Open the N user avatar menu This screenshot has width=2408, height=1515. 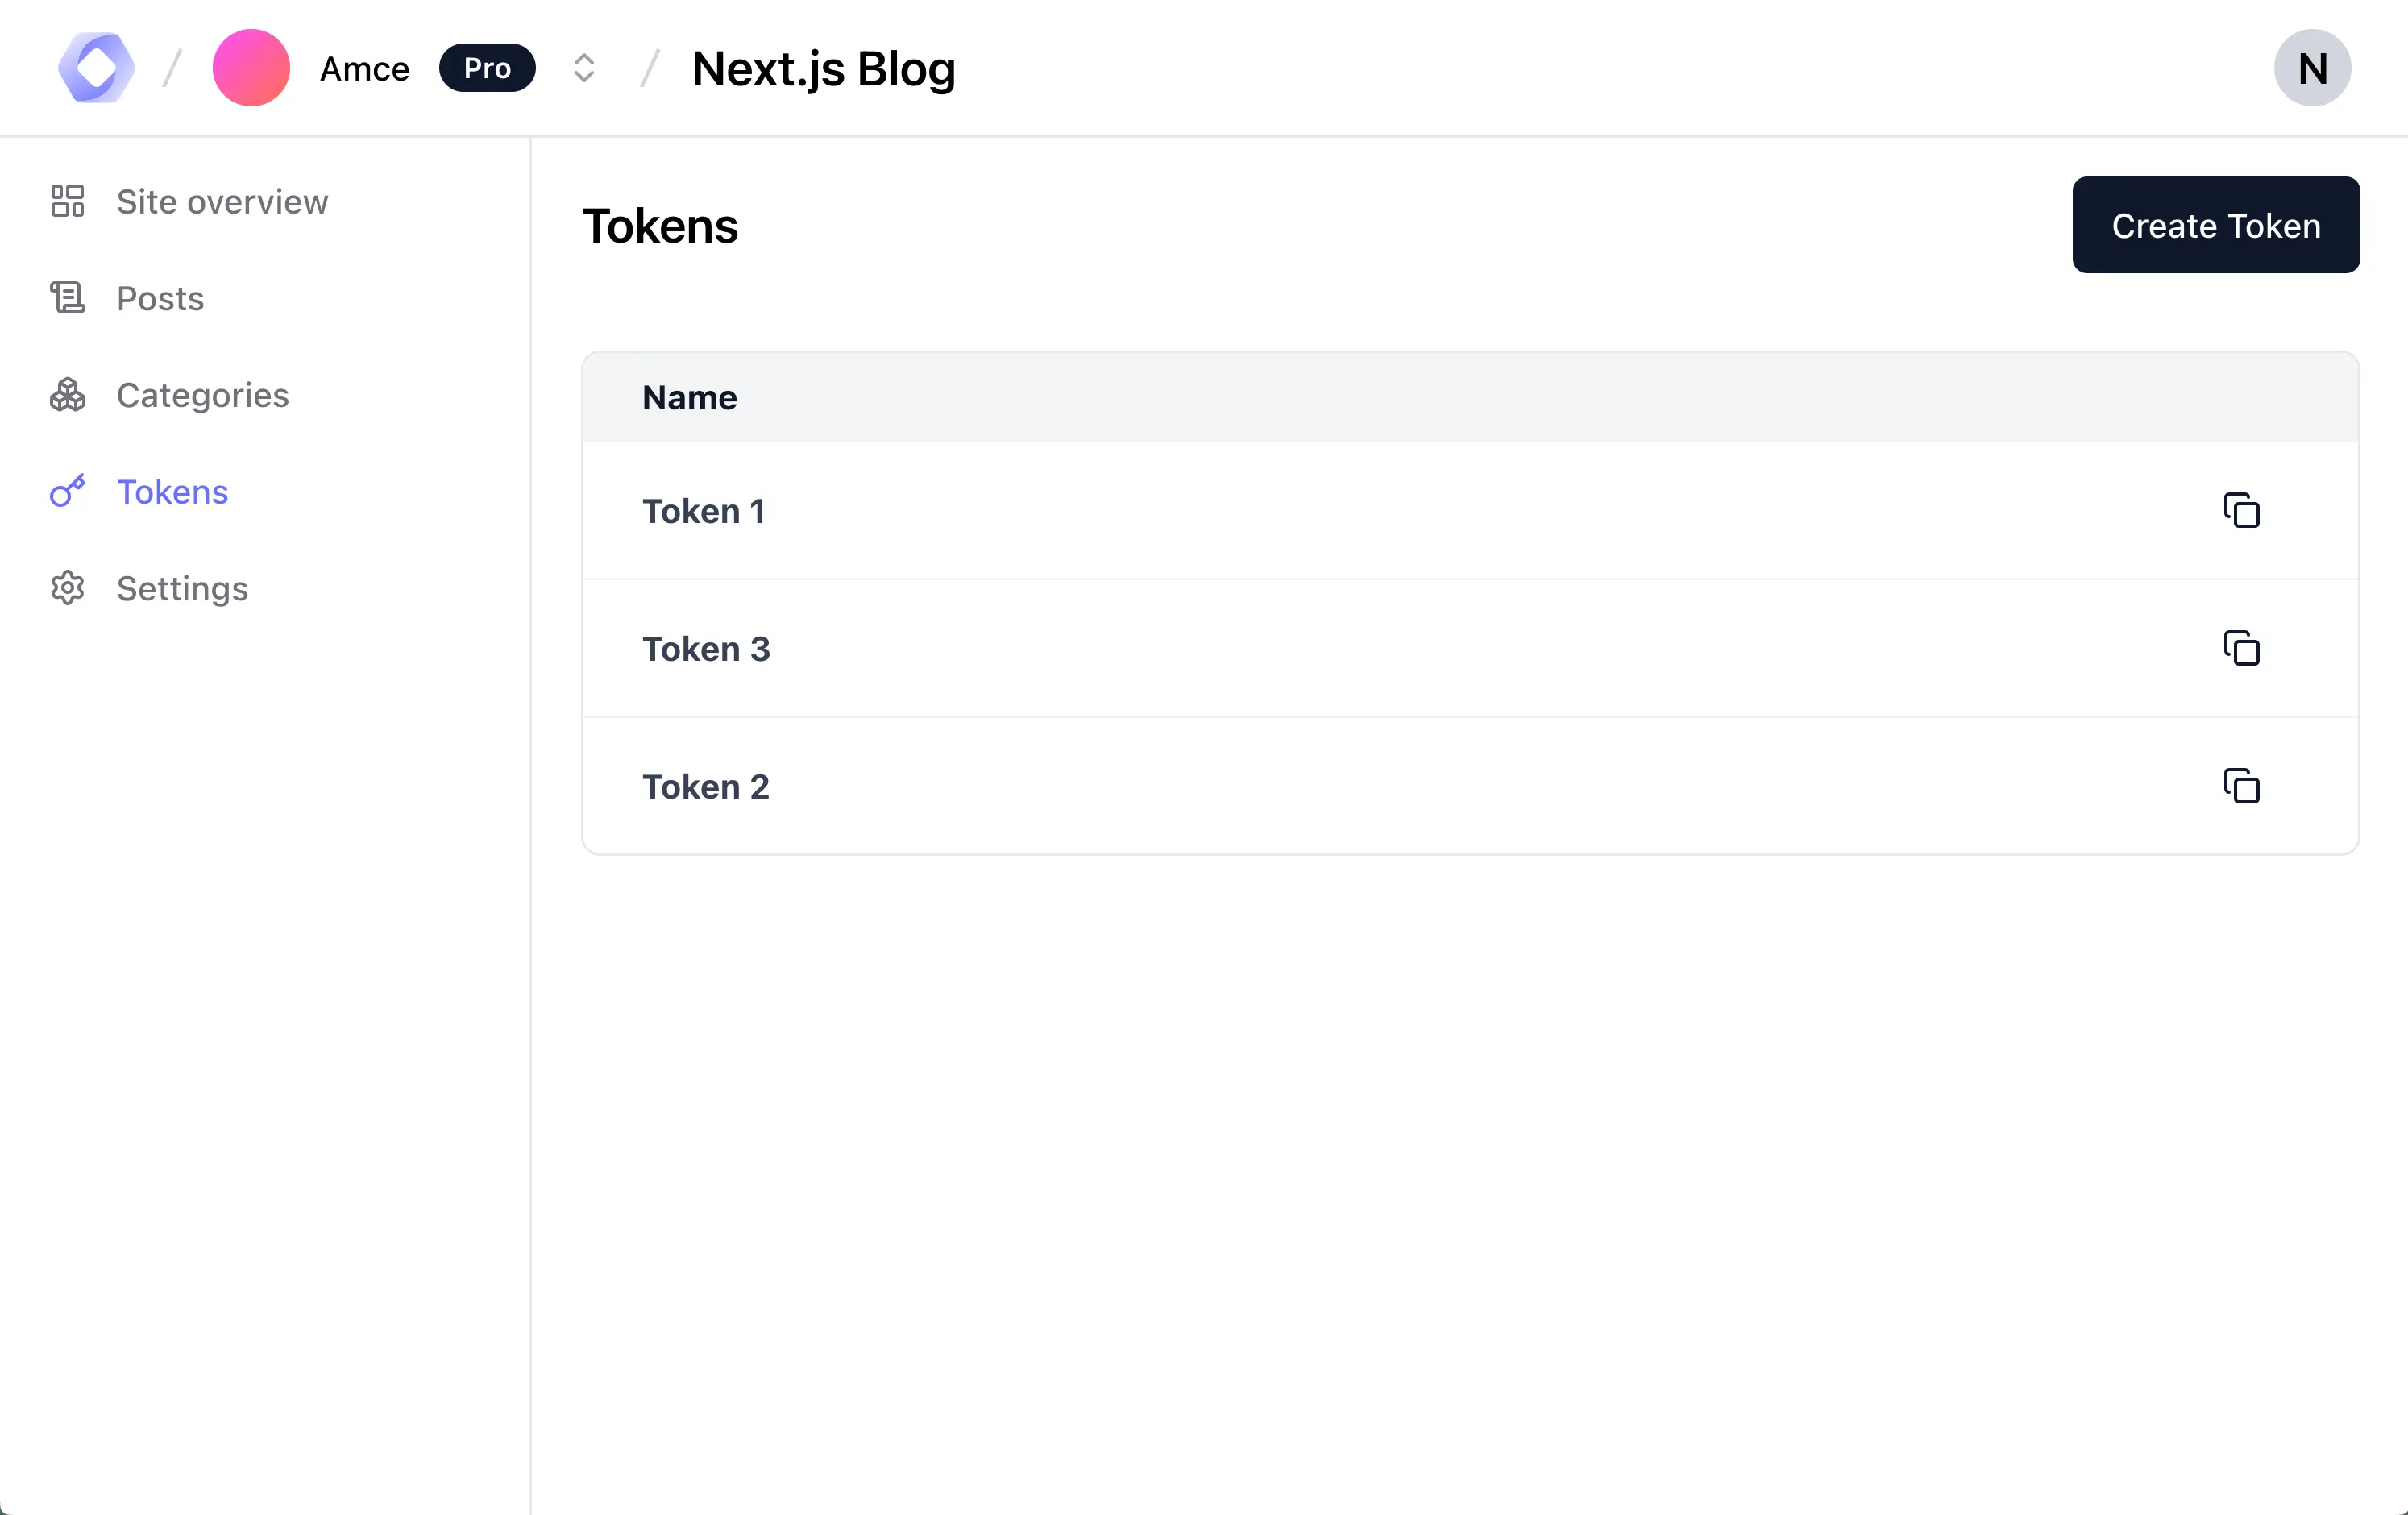pos(2311,68)
